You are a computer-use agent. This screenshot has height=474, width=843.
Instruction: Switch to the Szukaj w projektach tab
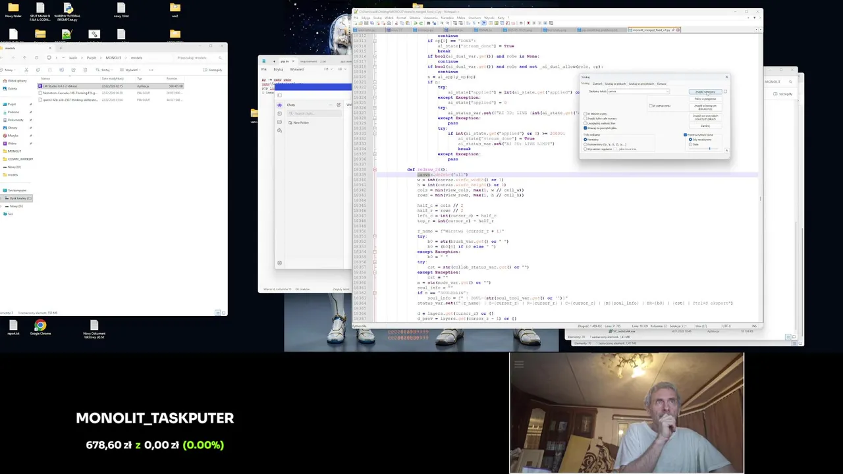coord(641,84)
